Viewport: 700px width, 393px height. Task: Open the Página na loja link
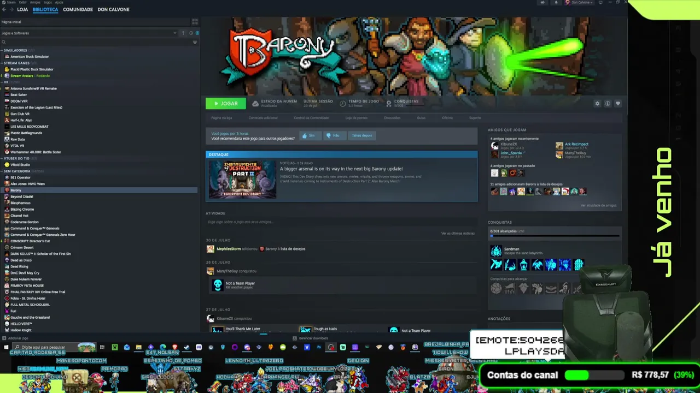[x=221, y=118]
